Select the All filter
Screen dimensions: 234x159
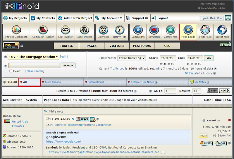[x=30, y=82]
